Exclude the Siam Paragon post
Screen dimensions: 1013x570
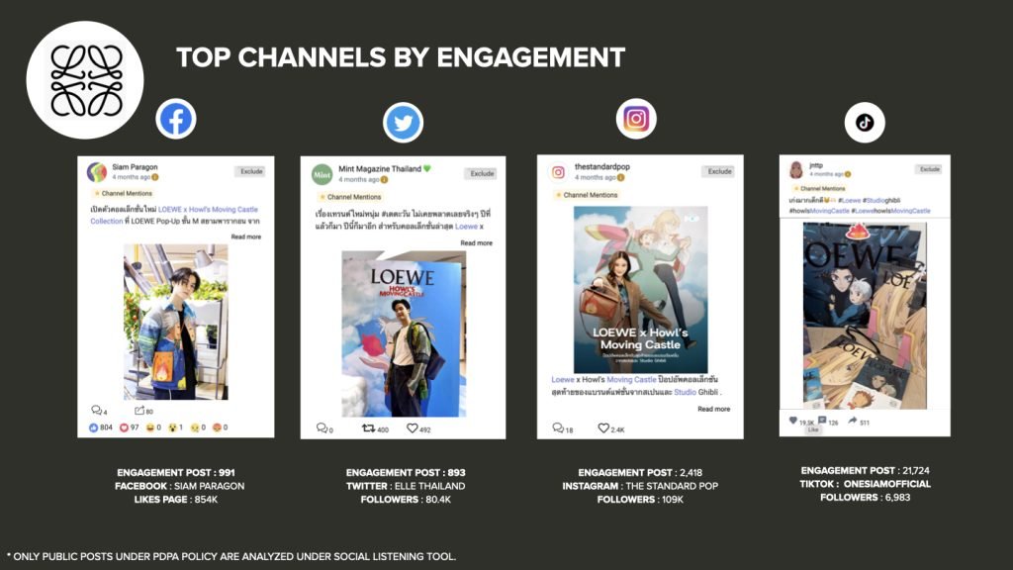[251, 171]
